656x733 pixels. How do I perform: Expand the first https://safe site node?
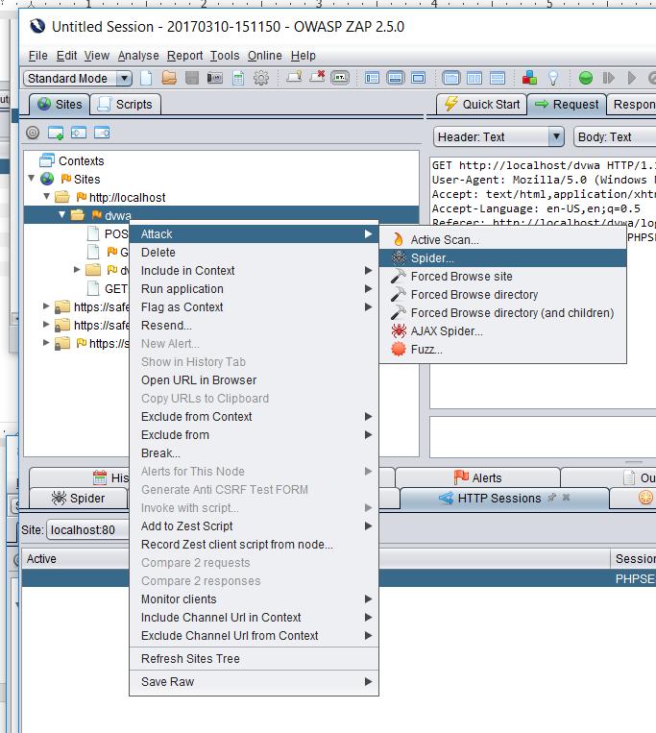coord(46,306)
